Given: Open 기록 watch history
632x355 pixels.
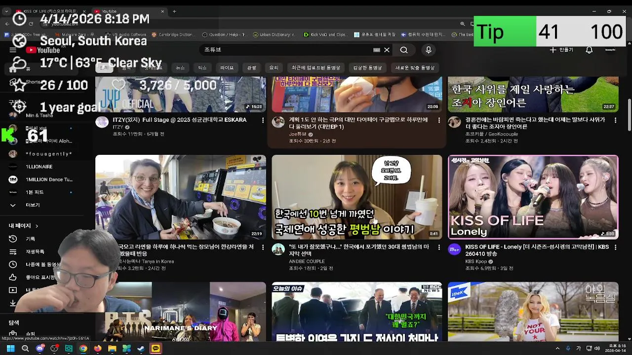Looking at the screenshot, I should (x=31, y=239).
